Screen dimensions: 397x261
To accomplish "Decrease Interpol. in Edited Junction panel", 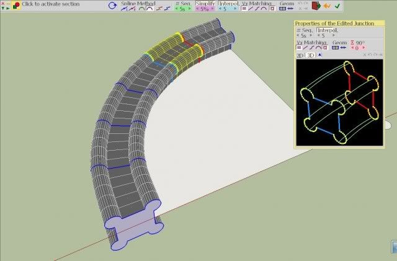I will (318, 35).
